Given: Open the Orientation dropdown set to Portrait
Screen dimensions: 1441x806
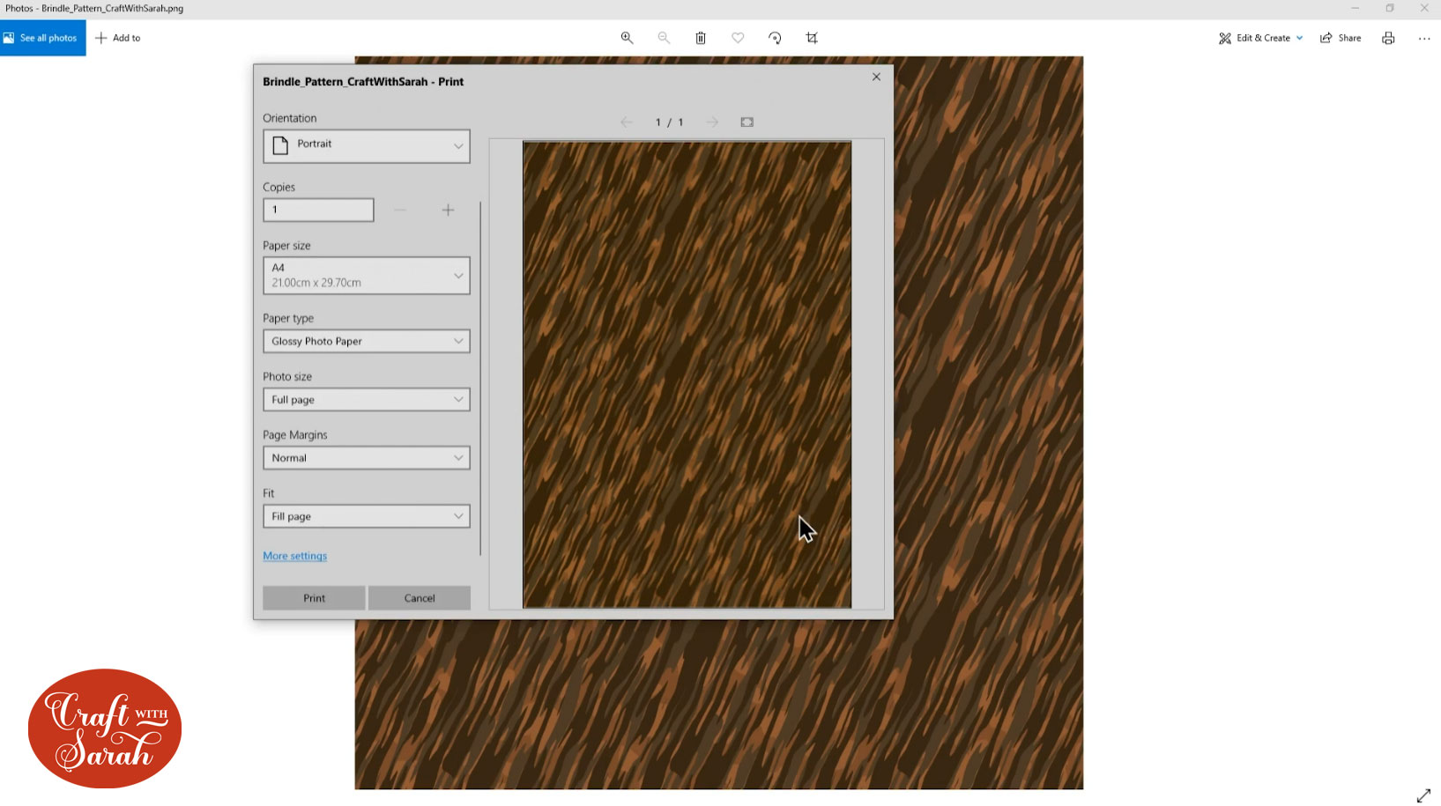Looking at the screenshot, I should tap(366, 146).
